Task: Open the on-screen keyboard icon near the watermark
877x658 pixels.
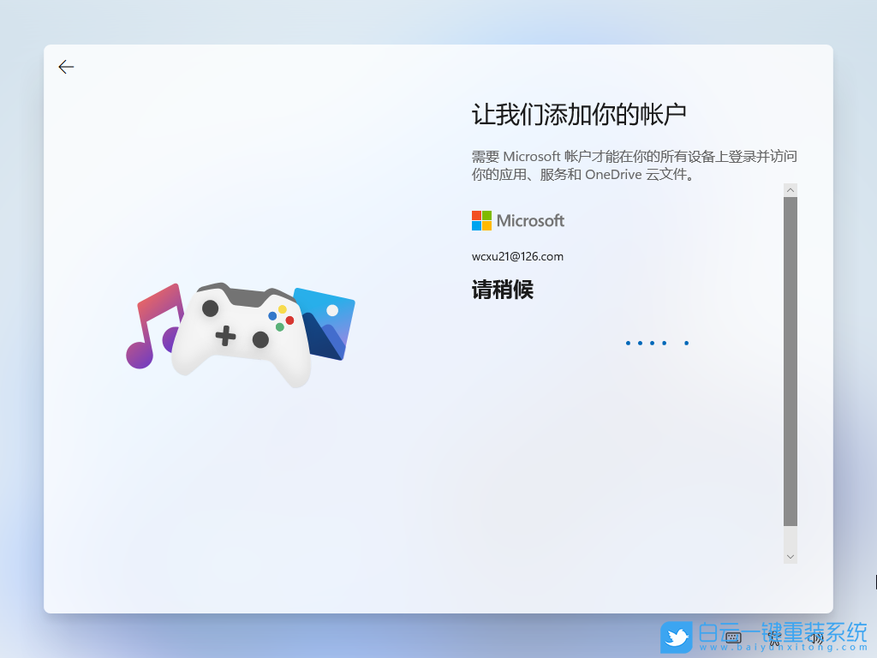Action: pos(733,638)
